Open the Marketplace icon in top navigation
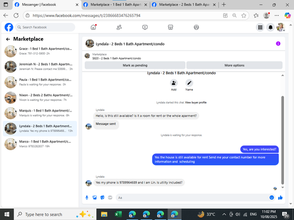The width and height of the screenshot is (294, 220). pos(171,27)
